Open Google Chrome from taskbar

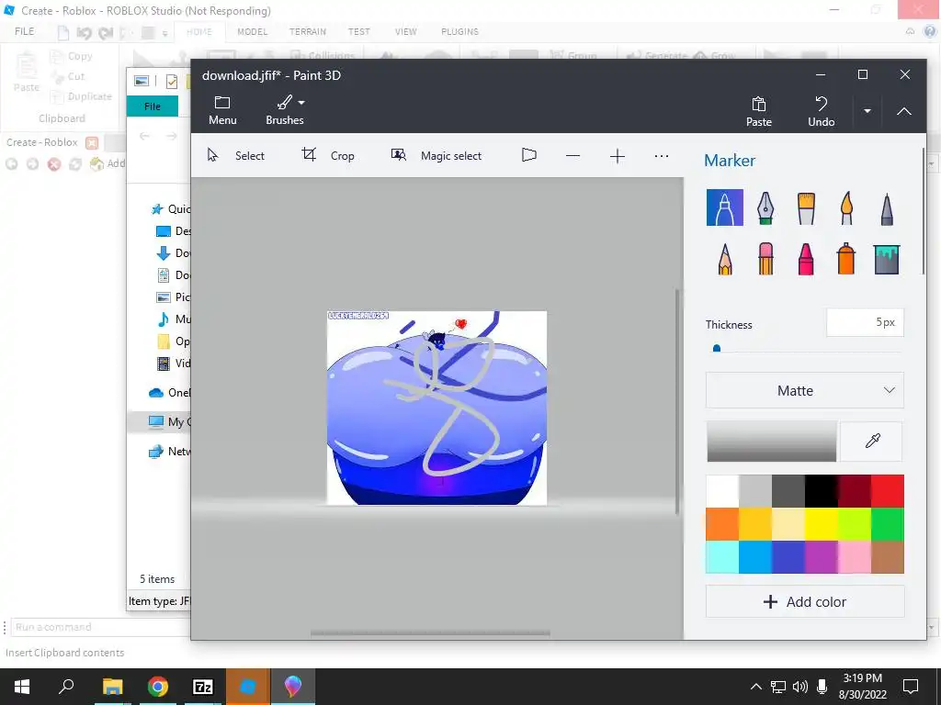click(158, 687)
